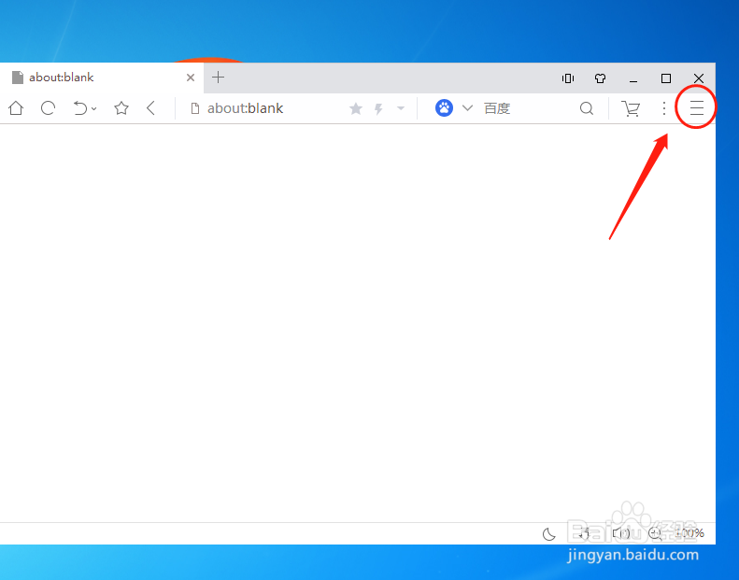Image resolution: width=739 pixels, height=580 pixels.
Task: Open the search engine chooser chevron
Action: (467, 108)
